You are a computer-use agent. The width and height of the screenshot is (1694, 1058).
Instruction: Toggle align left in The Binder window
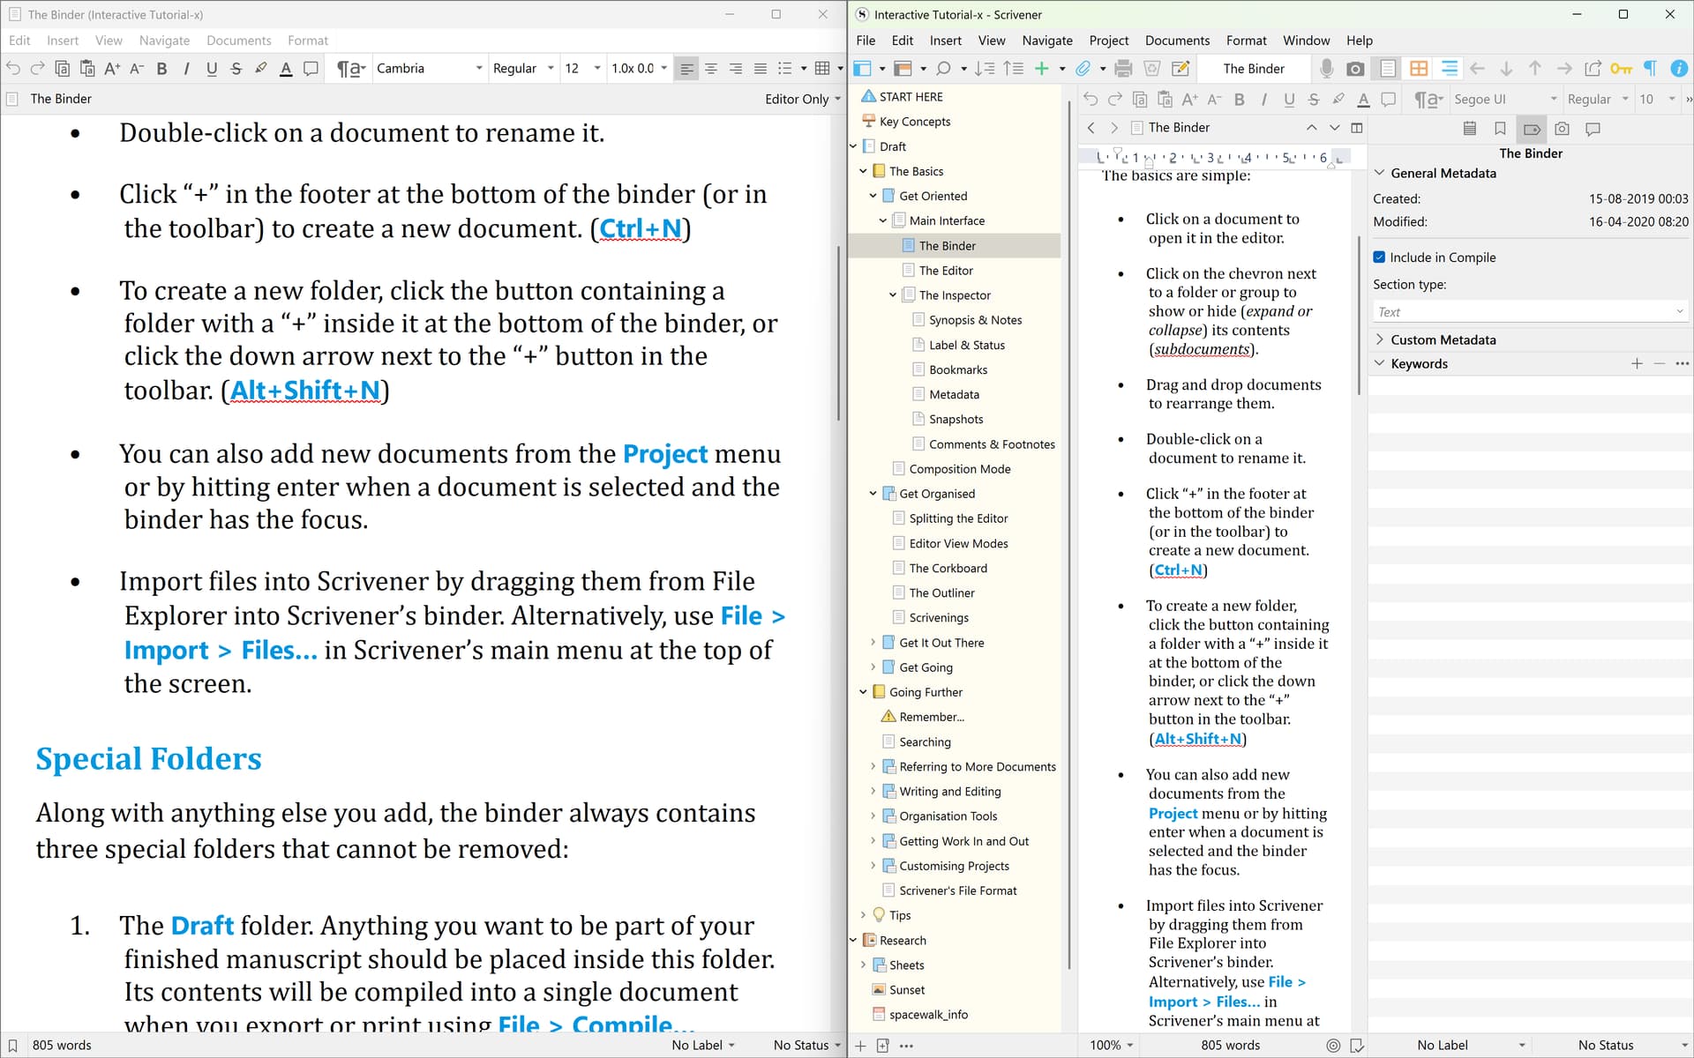click(x=686, y=69)
